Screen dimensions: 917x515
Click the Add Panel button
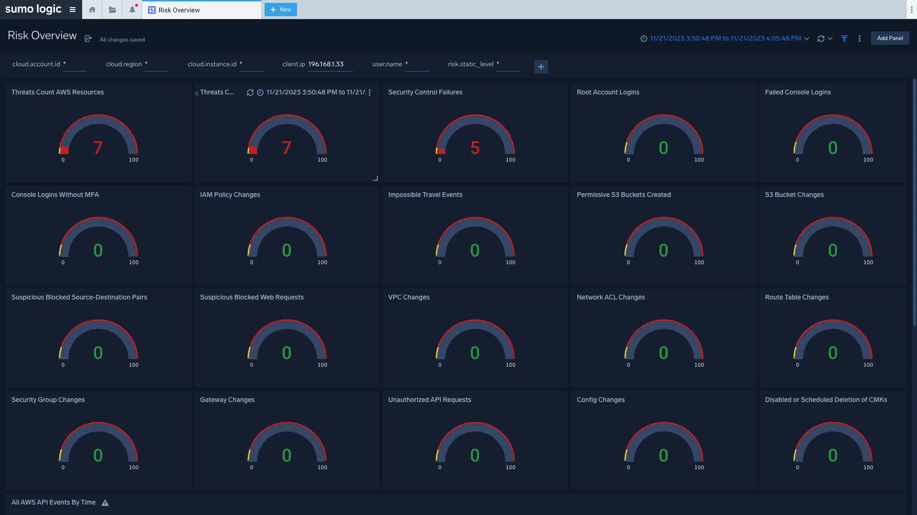click(890, 38)
